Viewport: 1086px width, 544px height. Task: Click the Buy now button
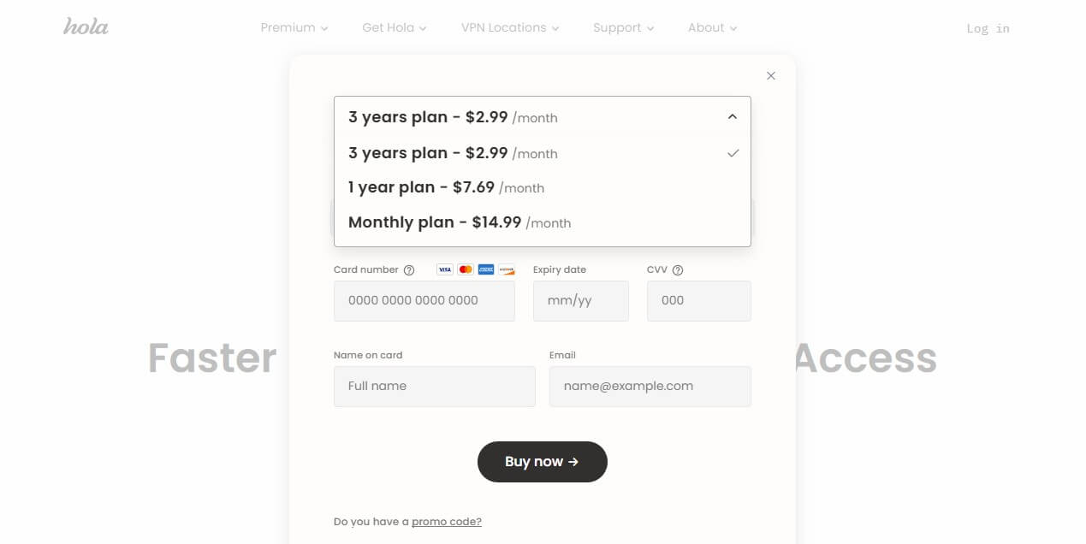pyautogui.click(x=542, y=461)
